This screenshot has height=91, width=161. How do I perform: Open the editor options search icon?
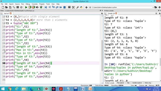tap(102, 13)
